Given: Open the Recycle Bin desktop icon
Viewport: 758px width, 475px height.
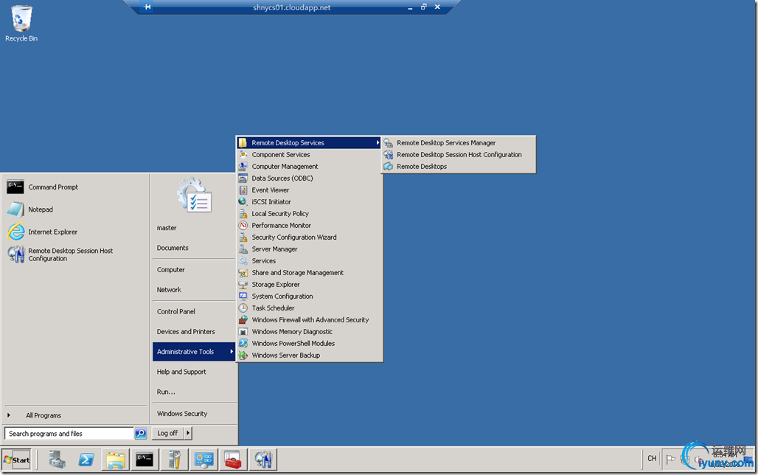Looking at the screenshot, I should 21,24.
